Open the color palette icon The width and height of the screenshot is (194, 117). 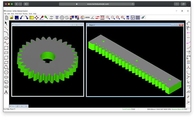coord(82,17)
